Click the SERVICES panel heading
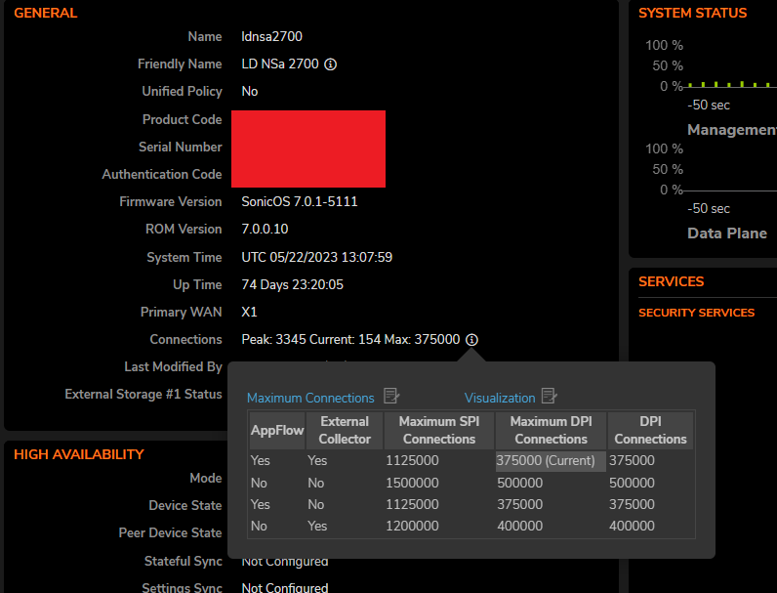Image resolution: width=777 pixels, height=593 pixels. 671,281
